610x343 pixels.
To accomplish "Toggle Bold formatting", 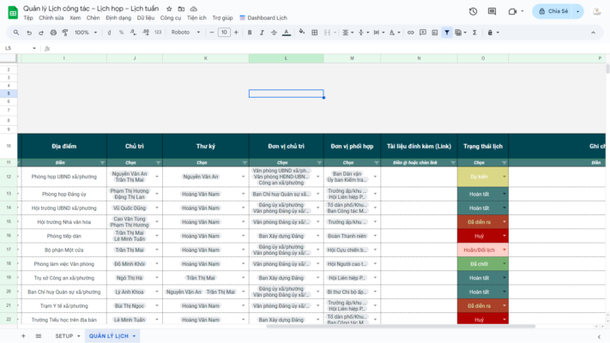I will tap(249, 33).
